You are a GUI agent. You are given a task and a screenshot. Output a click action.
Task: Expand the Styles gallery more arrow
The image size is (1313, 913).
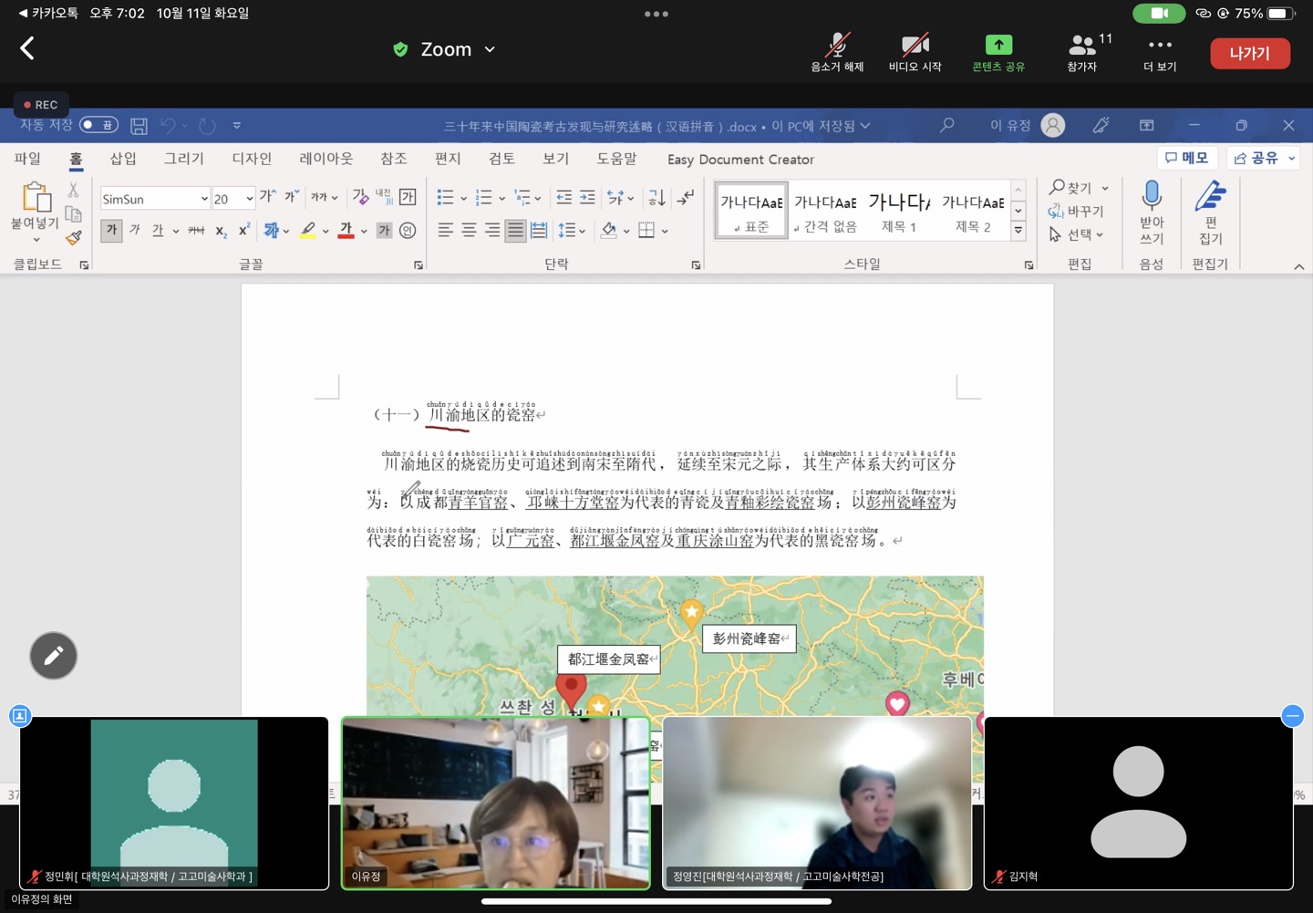point(1018,232)
